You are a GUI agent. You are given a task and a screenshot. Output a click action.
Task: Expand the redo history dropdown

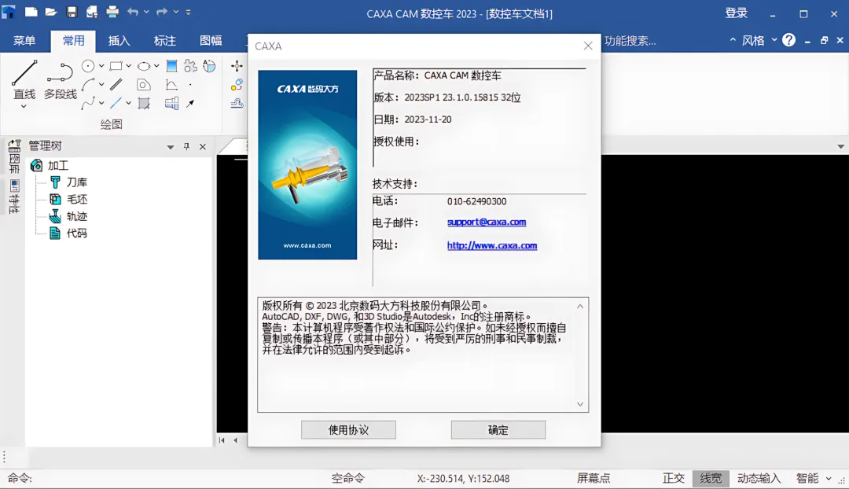pos(175,12)
